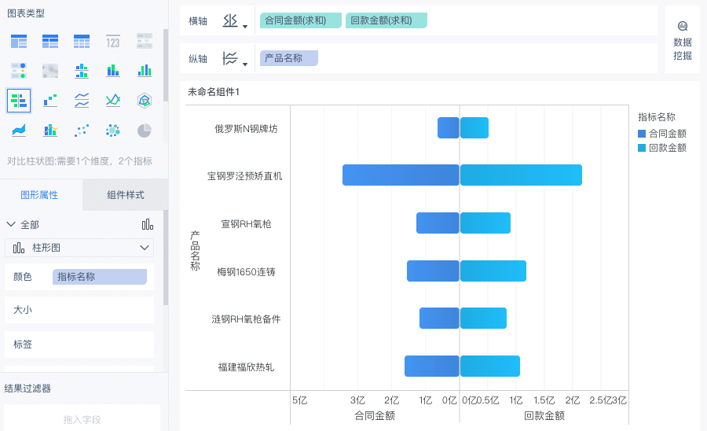Click the chart type panel scrollbar
The image size is (707, 431).
[x=166, y=65]
